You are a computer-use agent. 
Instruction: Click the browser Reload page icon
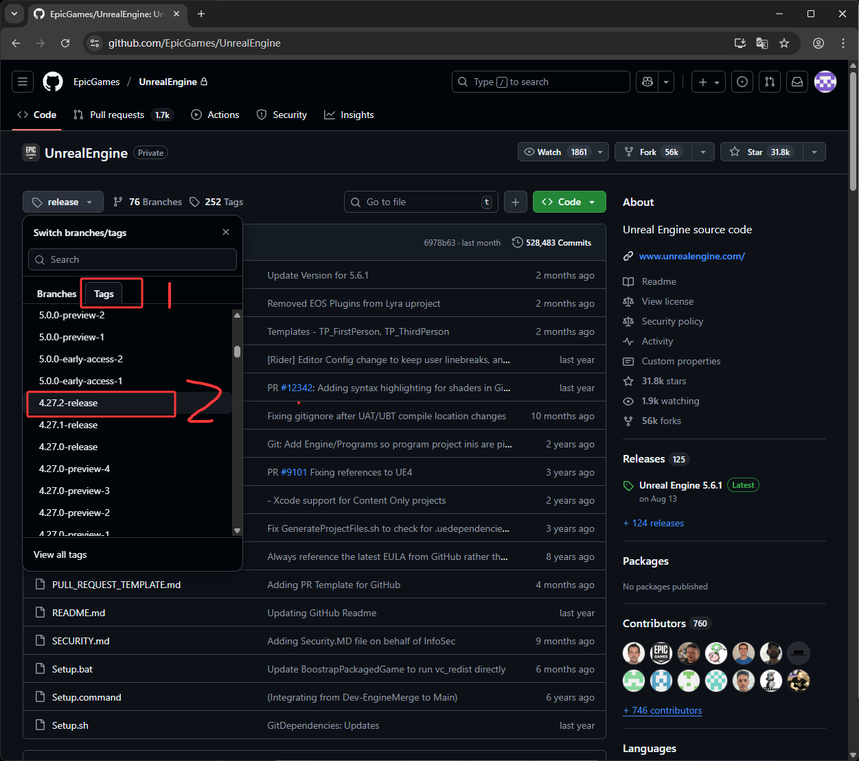[x=65, y=43]
